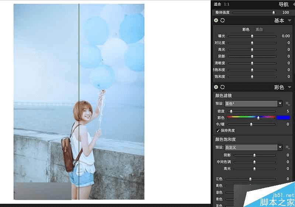Screen dimensions: 295x207
Task: Open the blue filter color swatch
Action: [x=283, y=118]
